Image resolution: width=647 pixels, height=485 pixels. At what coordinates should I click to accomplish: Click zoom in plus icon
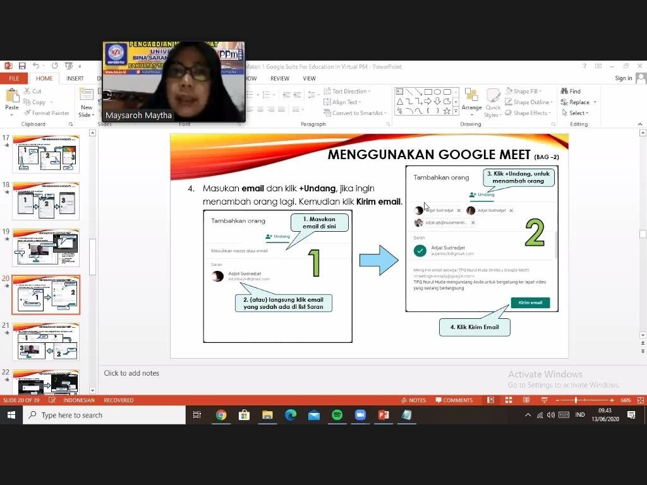(x=612, y=400)
